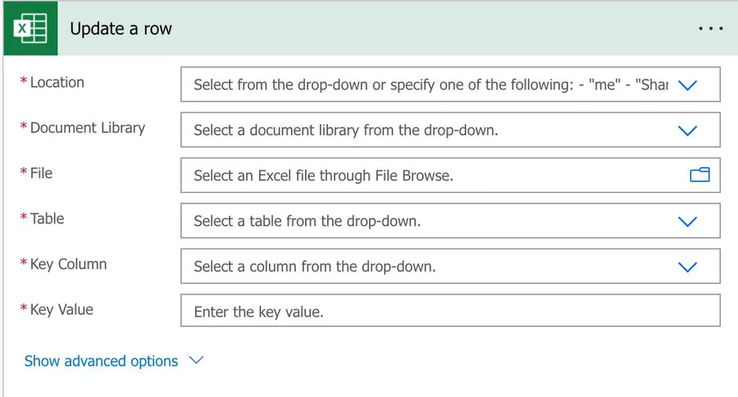Focus the Location text field
Viewport: 738px width, 397px height.
(426, 84)
